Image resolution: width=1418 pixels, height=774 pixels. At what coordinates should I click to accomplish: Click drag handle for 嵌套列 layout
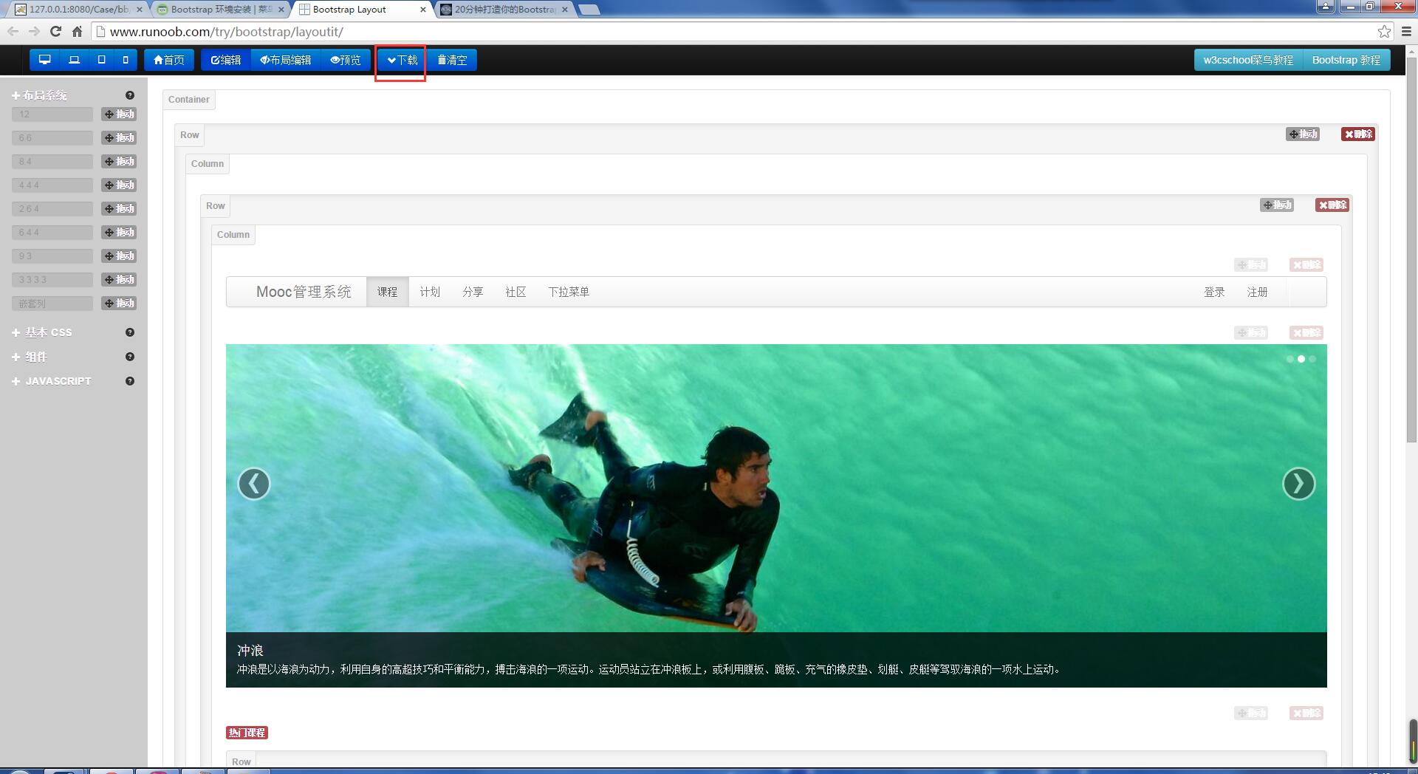click(119, 304)
